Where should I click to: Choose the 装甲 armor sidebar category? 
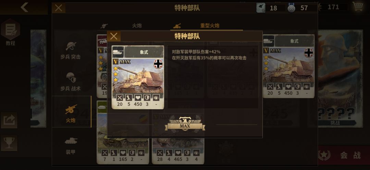tap(71, 146)
